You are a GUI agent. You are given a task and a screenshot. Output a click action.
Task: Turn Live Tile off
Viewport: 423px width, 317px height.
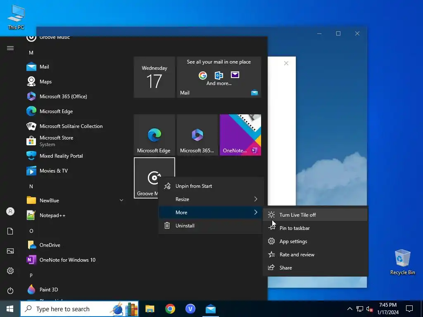(315, 215)
